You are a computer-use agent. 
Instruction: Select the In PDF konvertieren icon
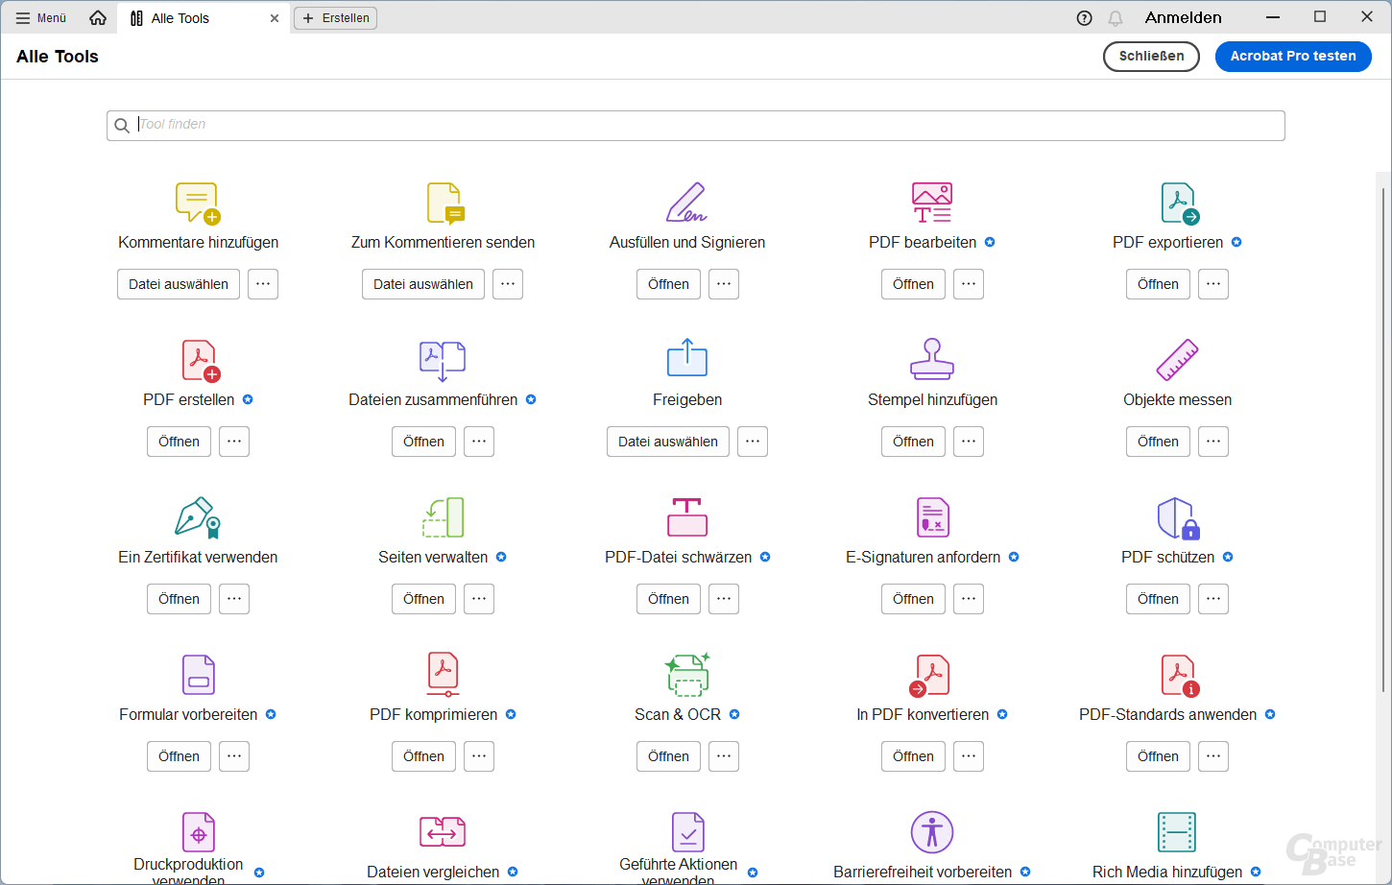929,676
